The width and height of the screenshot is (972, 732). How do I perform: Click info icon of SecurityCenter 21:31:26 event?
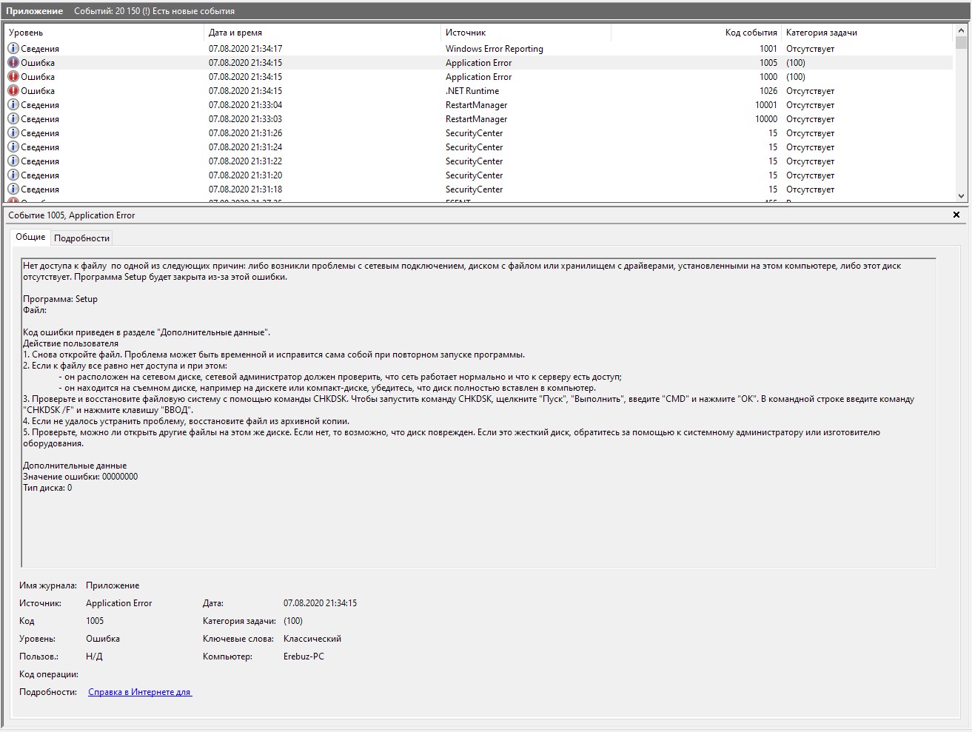[x=13, y=133]
